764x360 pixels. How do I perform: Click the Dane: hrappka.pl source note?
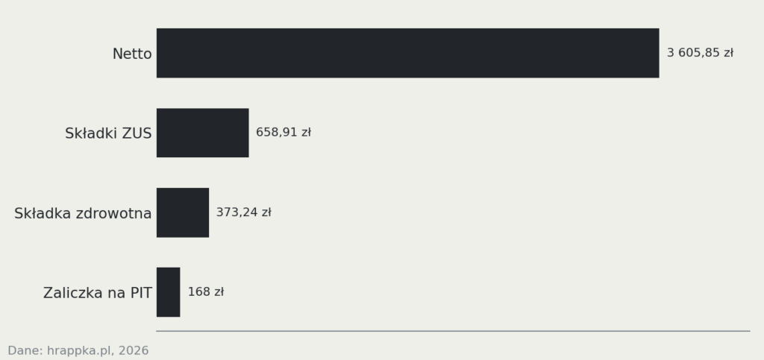(78, 351)
